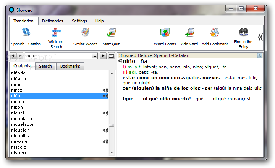Play pronunciation of niño headword in article
This screenshot has width=275, height=168.
pyautogui.click(x=120, y=61)
